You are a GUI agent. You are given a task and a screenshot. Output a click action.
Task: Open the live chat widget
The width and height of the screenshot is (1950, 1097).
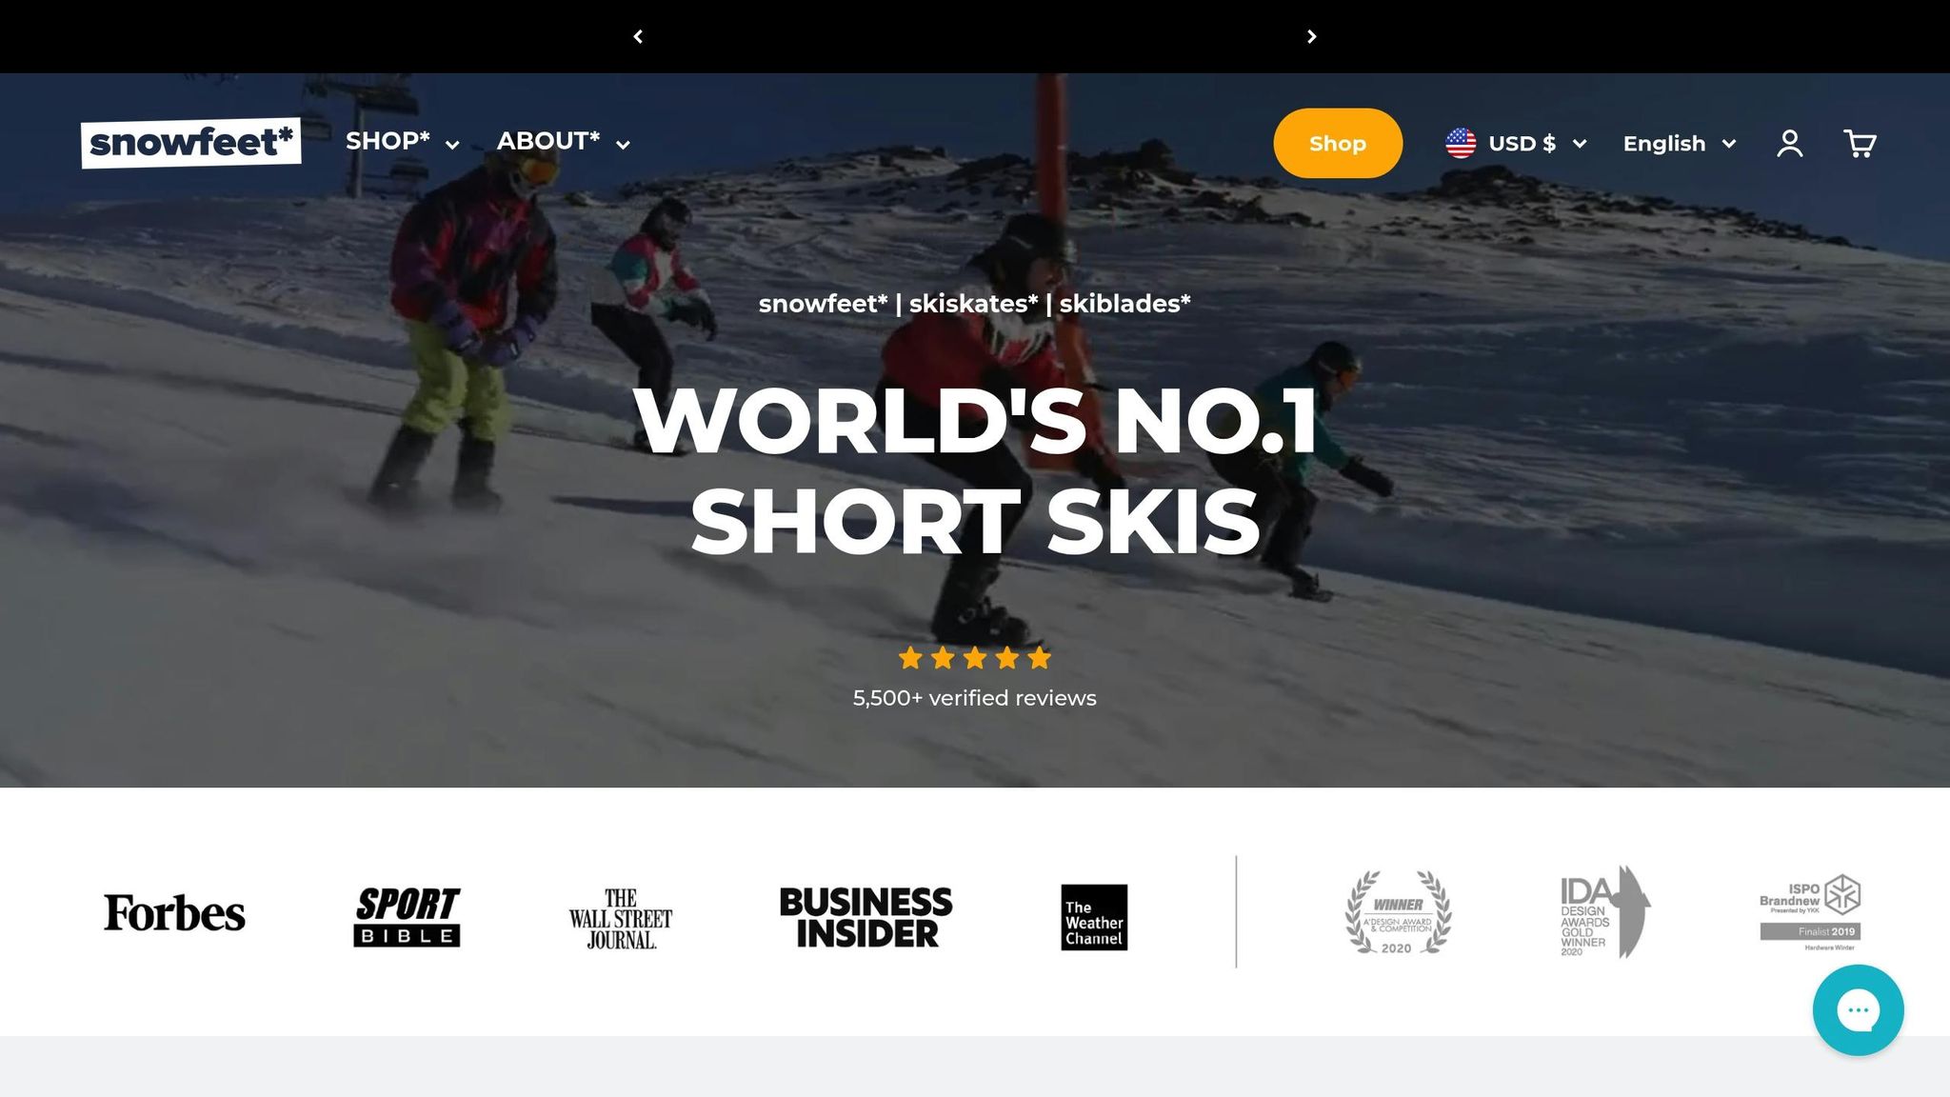[1858, 1009]
